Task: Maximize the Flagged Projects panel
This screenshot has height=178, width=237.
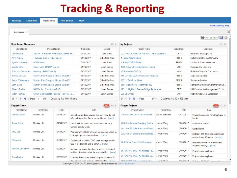Action: [x=221, y=105]
